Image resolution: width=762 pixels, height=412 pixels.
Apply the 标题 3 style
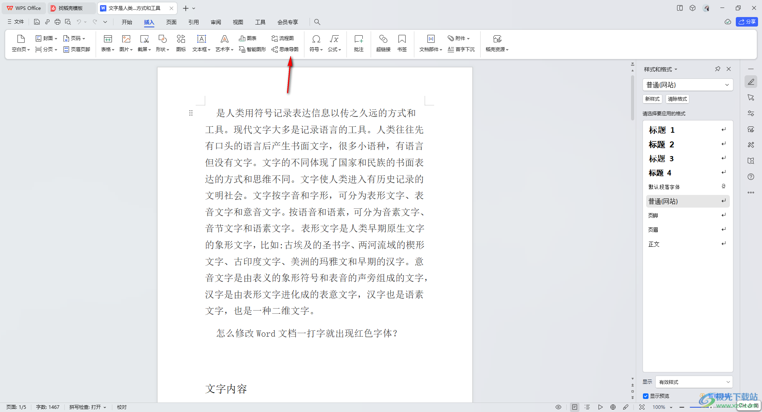(688, 158)
